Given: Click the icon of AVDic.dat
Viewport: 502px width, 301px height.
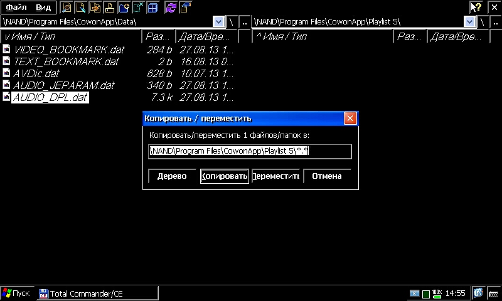Looking at the screenshot, I should [x=6, y=73].
